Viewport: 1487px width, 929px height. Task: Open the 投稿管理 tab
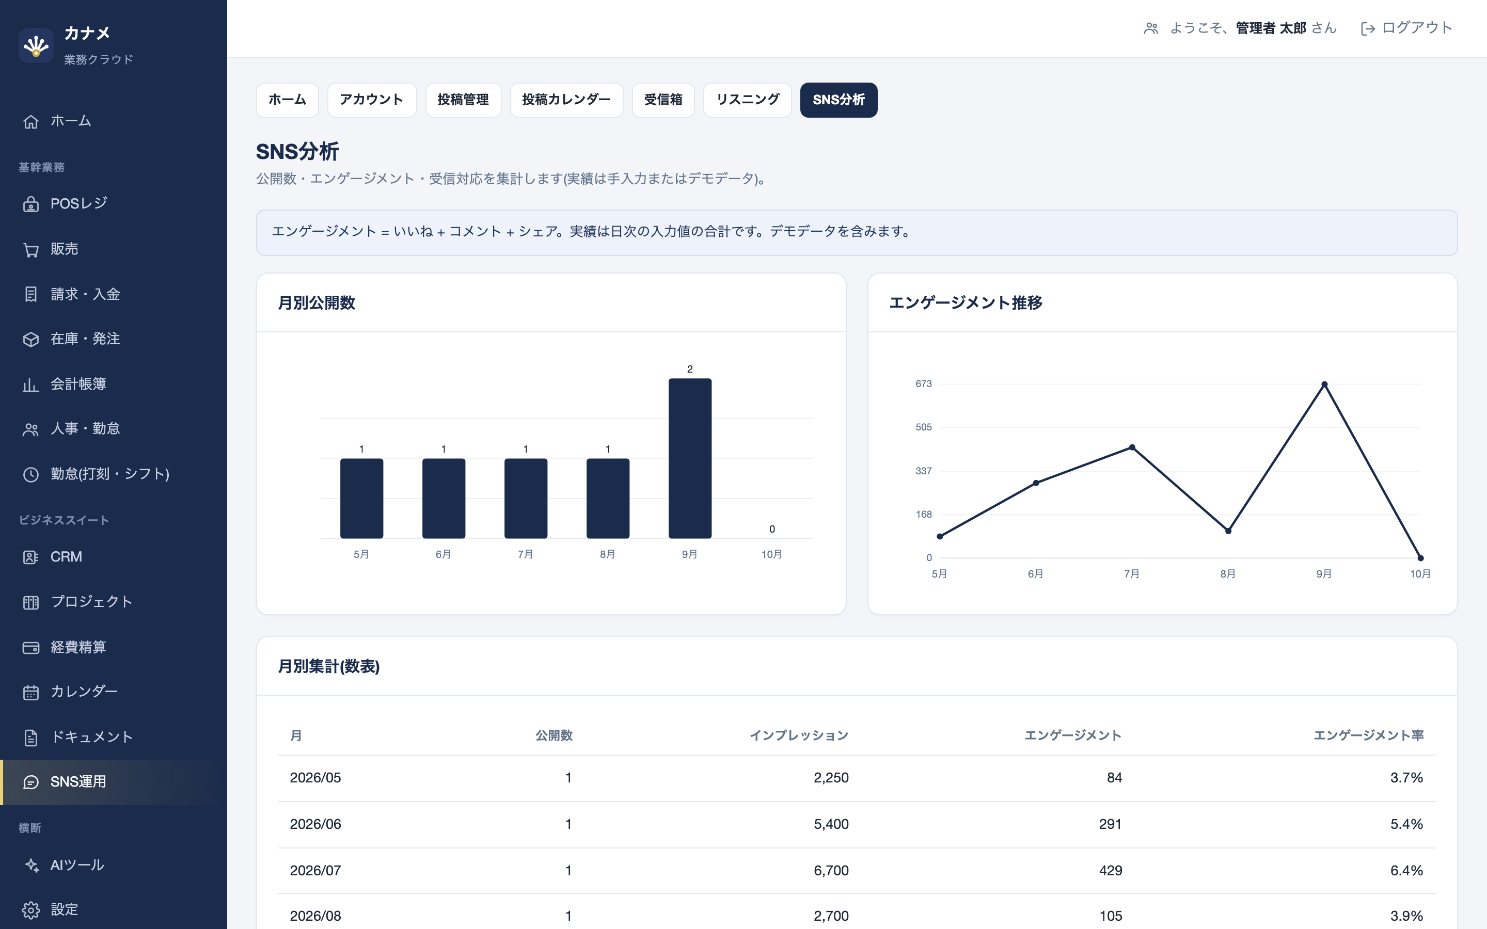coord(463,100)
